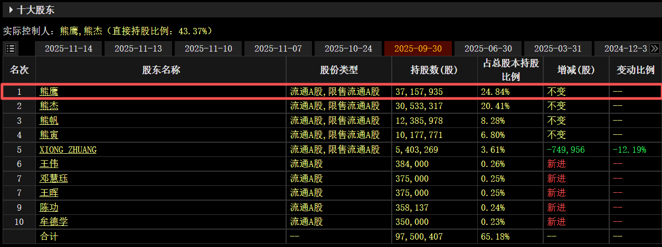Screen dimensions: 662x247
Task: Select the shareholding value 37,157,935
Action: pos(419,92)
